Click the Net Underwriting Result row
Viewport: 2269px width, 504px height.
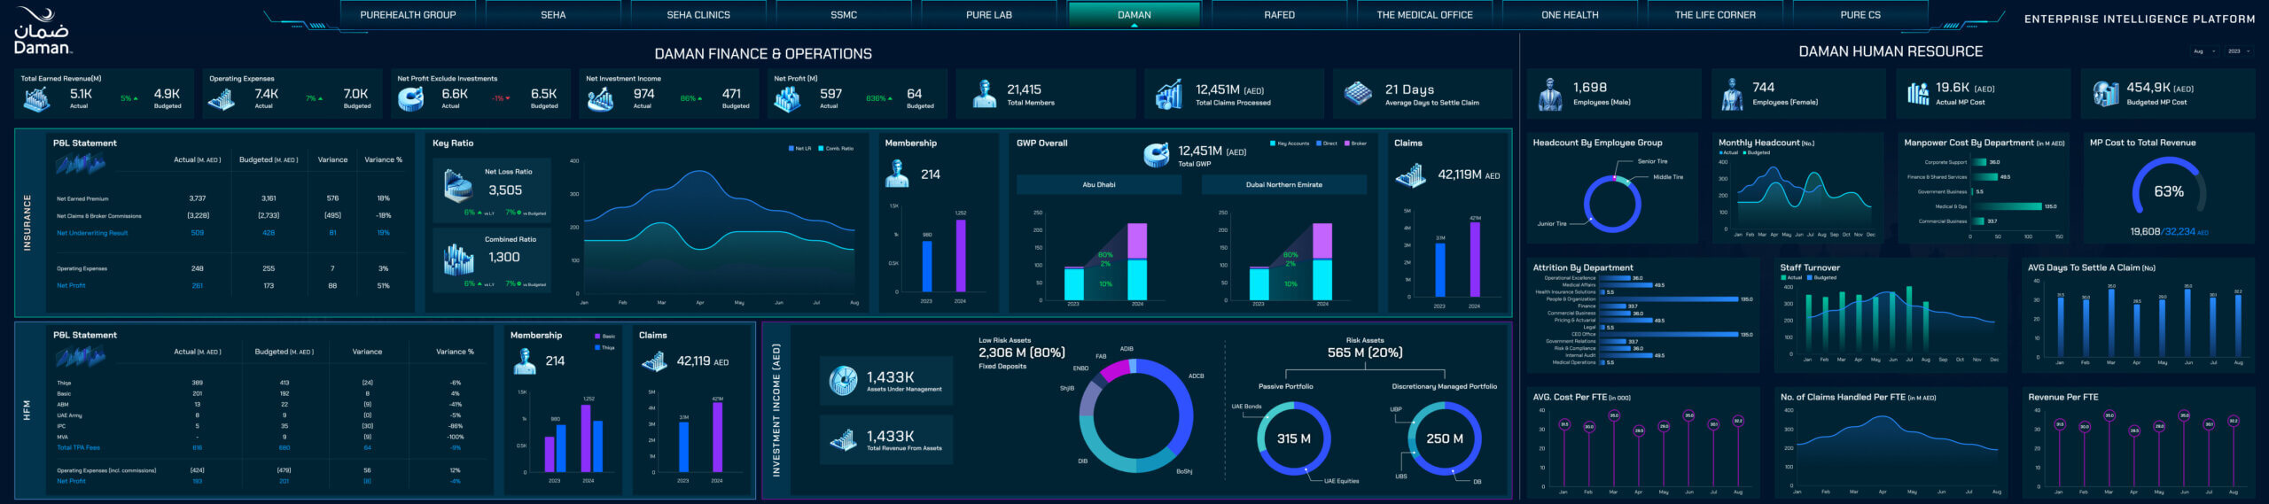92,234
